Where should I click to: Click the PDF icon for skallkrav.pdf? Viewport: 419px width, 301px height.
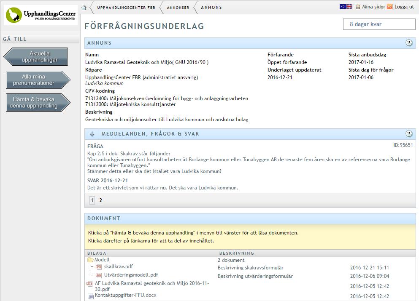click(x=99, y=266)
